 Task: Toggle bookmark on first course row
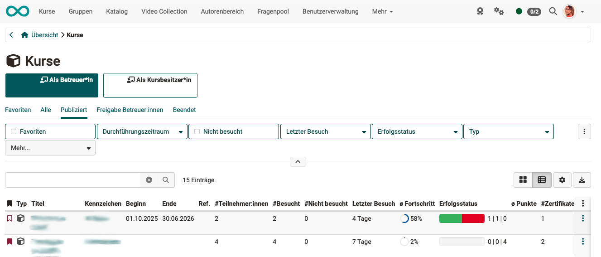pyautogui.click(x=10, y=218)
